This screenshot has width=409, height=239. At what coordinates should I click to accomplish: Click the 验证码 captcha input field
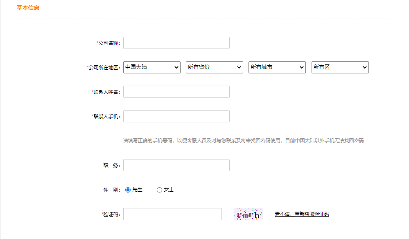coord(172,214)
